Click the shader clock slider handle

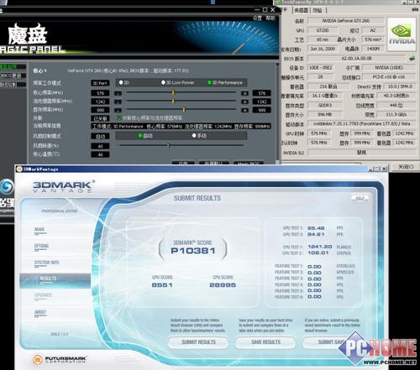[x=173, y=101]
